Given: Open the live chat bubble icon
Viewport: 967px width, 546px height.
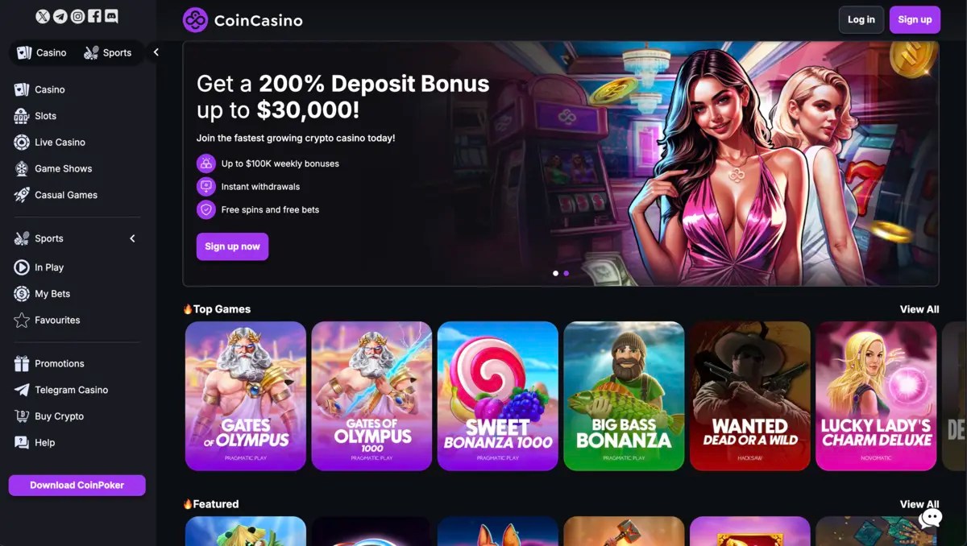Looking at the screenshot, I should coord(930,518).
